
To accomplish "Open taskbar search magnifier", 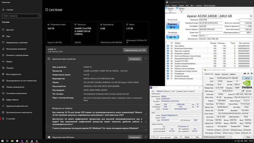I will (x=7, y=141).
